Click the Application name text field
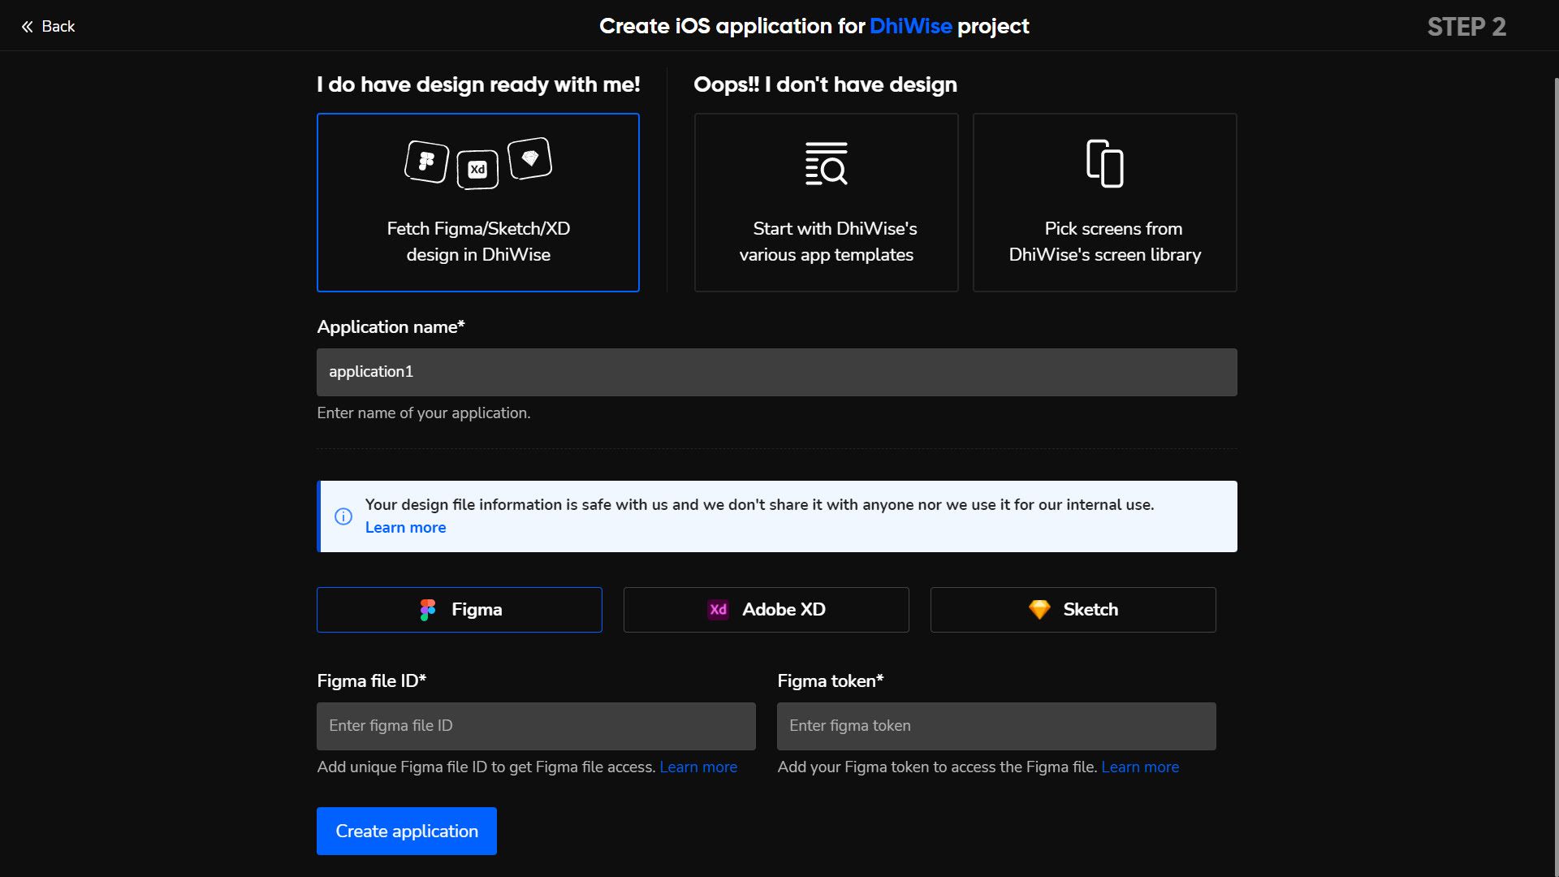The height and width of the screenshot is (877, 1559). [776, 372]
